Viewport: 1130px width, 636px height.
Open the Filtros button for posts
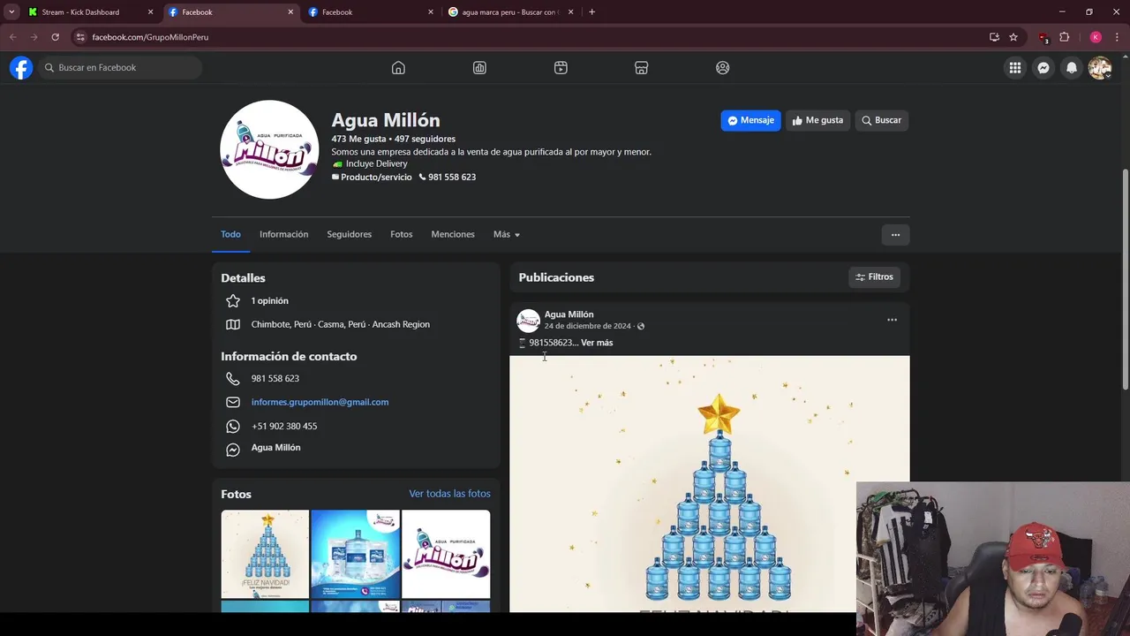(874, 277)
